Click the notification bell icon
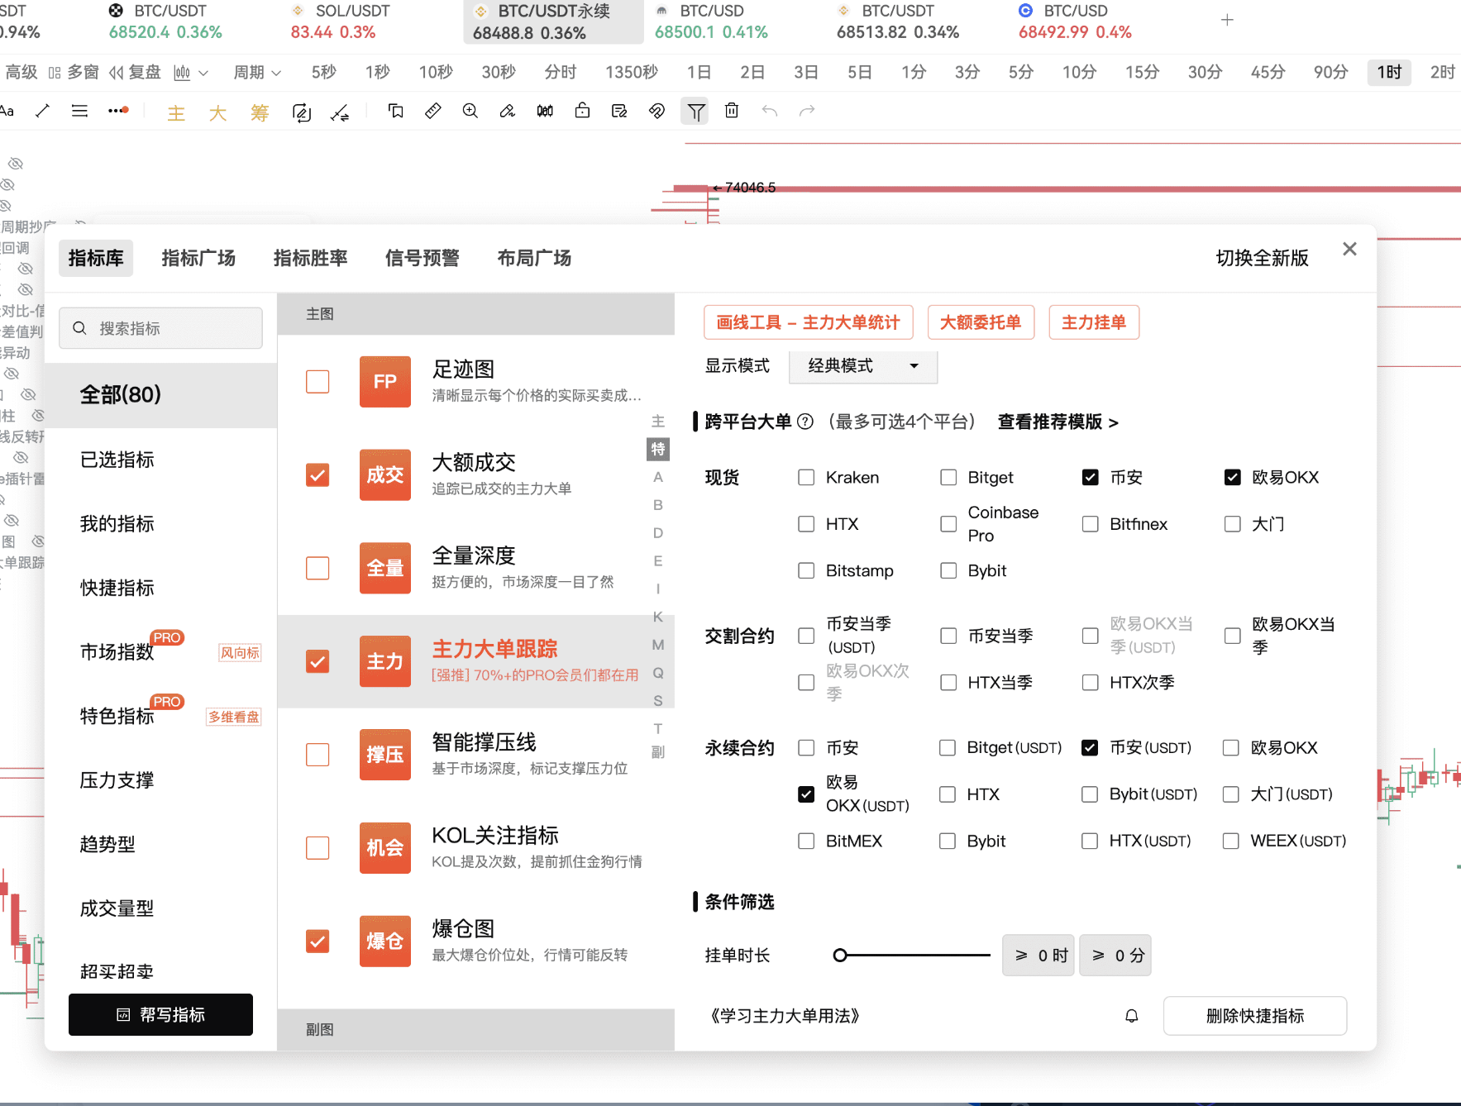This screenshot has height=1106, width=1461. pos(1131,1016)
